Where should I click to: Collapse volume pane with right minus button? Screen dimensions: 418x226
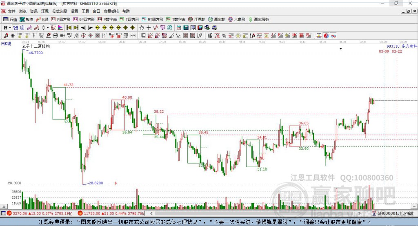414,206
